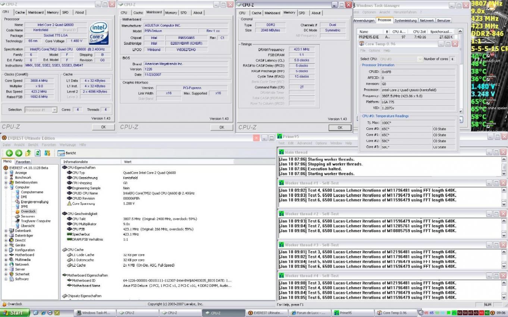Click Internet Explorer quick launch icon

[44, 313]
